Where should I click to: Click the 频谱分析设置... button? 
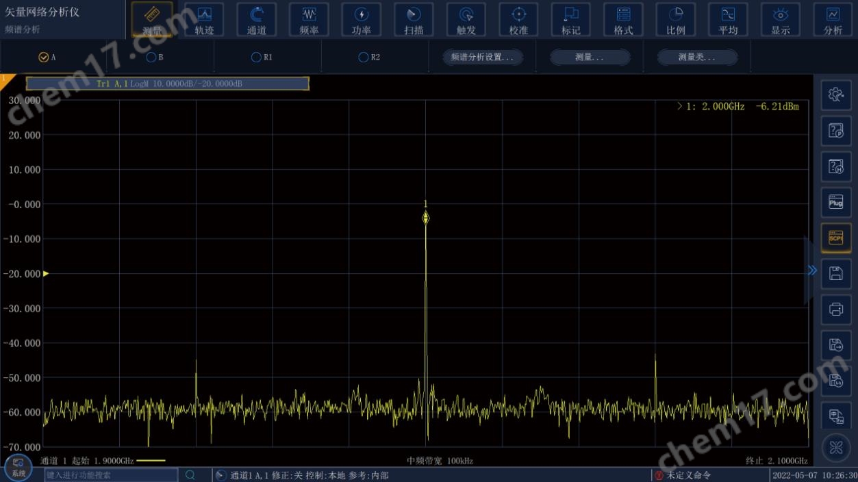click(482, 58)
